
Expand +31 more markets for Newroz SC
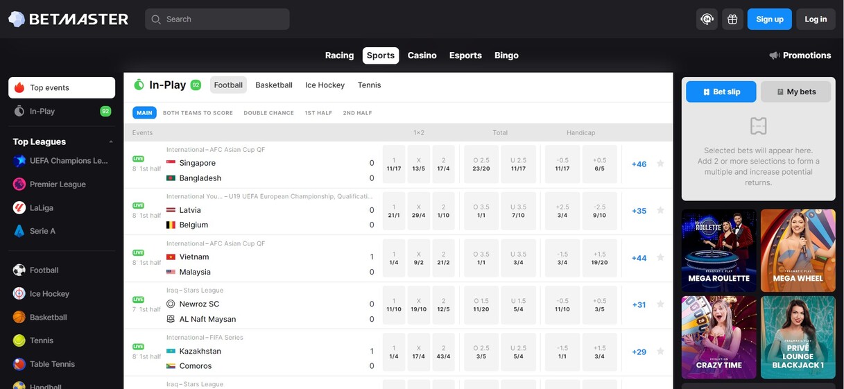tap(639, 304)
